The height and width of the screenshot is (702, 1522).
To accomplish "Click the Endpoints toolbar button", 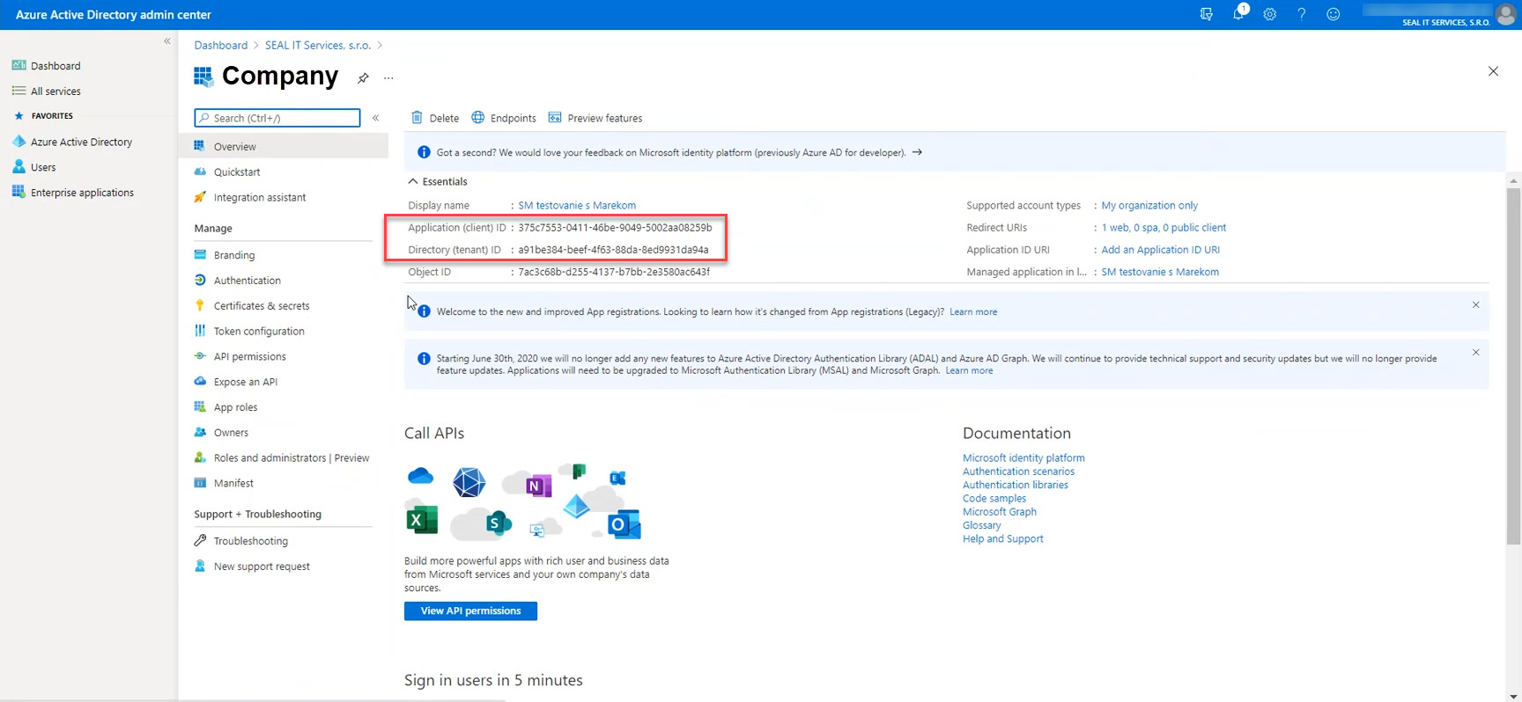I will point(504,118).
